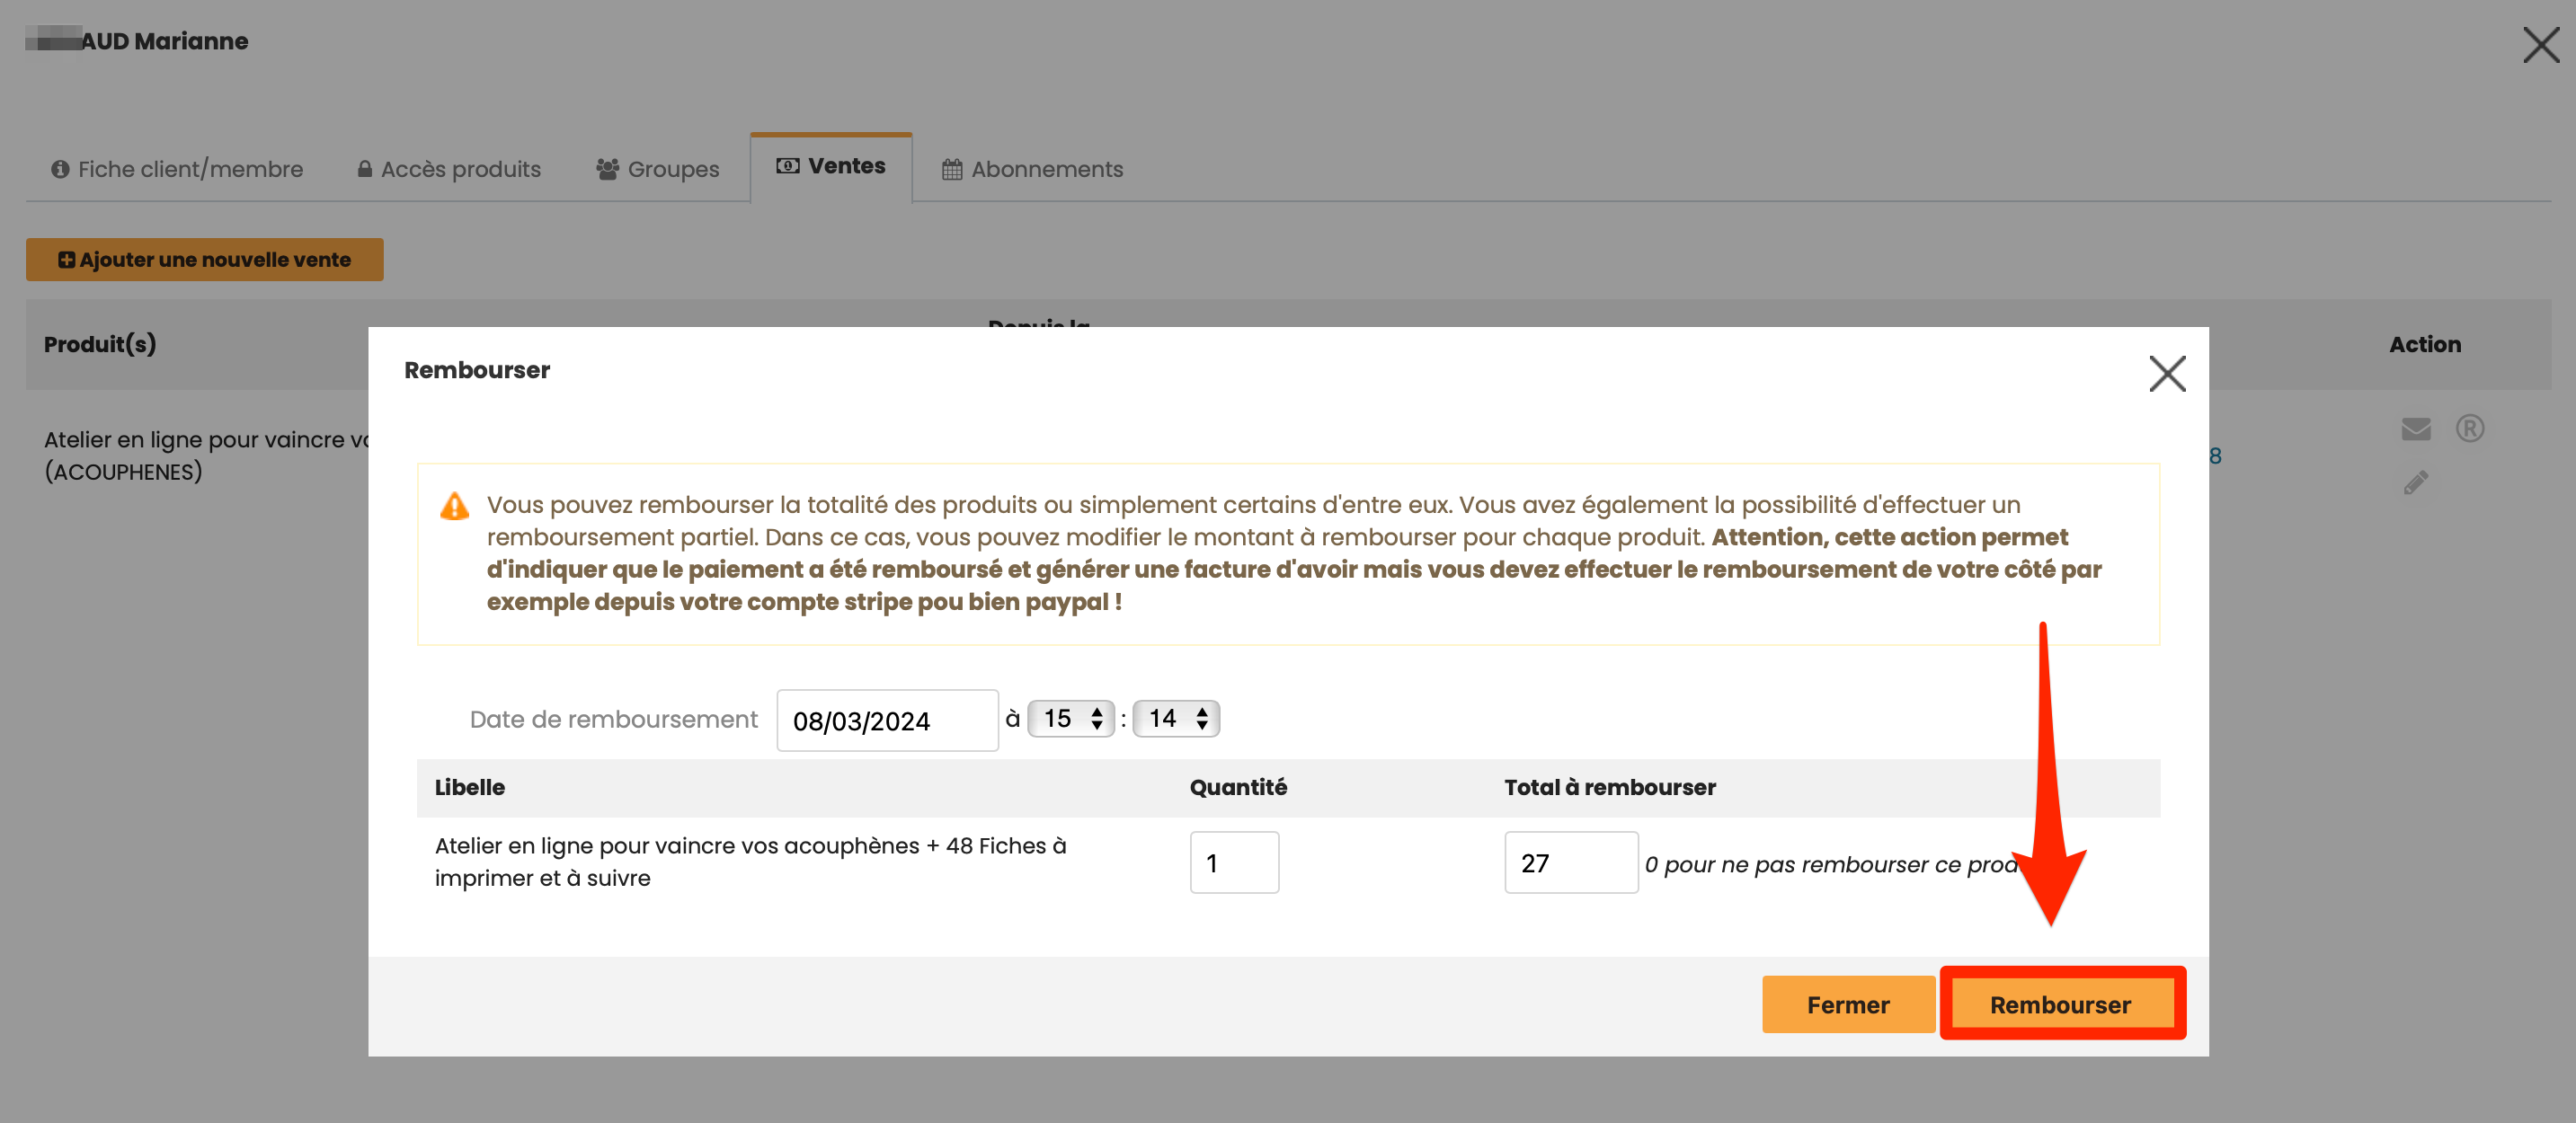Close the Rembourser dialog with X
The image size is (2576, 1123).
tap(2166, 374)
